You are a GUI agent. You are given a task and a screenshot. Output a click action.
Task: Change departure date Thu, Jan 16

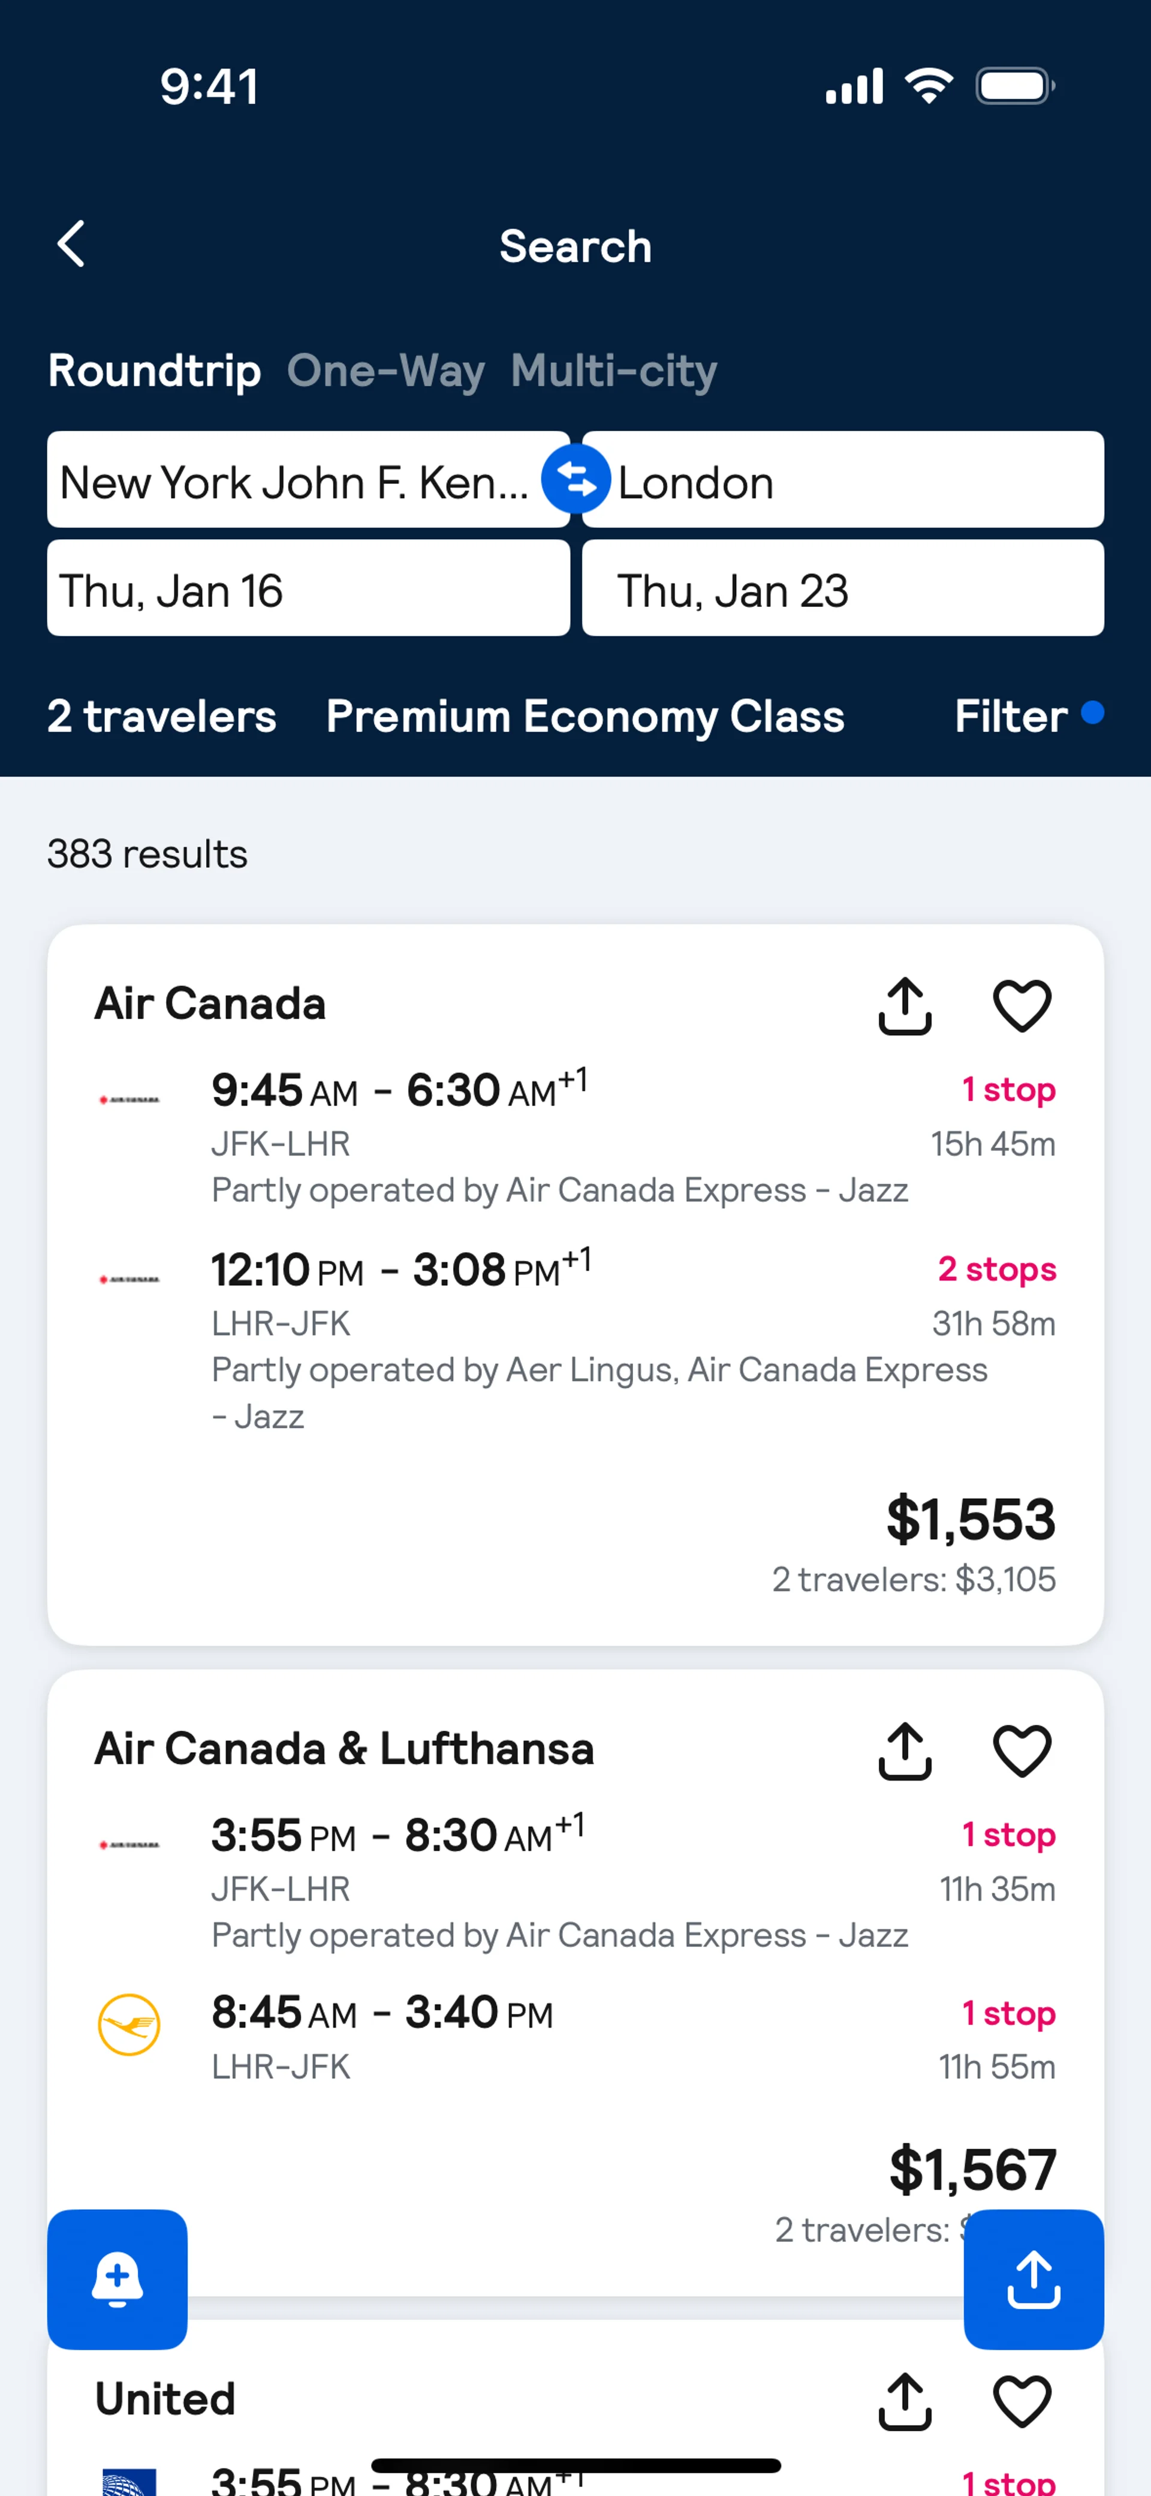(x=308, y=589)
